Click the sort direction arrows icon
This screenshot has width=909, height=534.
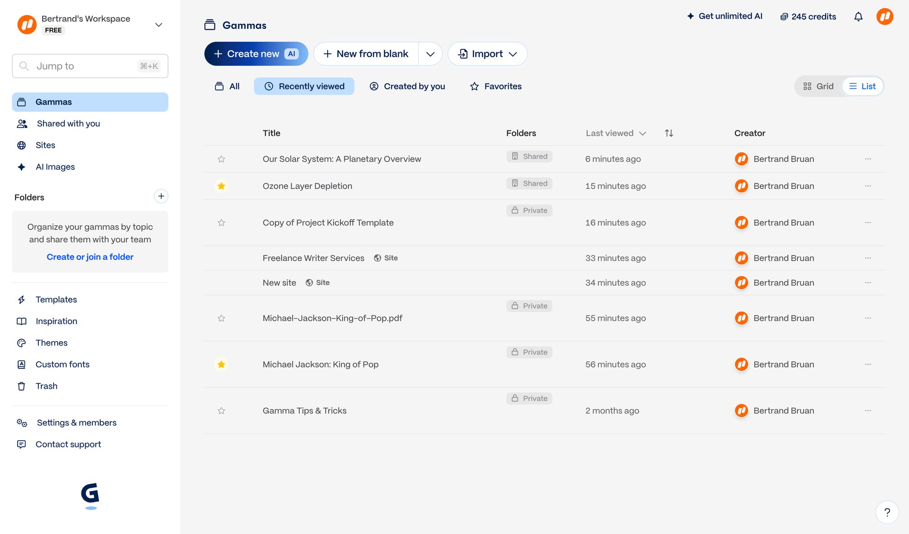[x=668, y=133]
